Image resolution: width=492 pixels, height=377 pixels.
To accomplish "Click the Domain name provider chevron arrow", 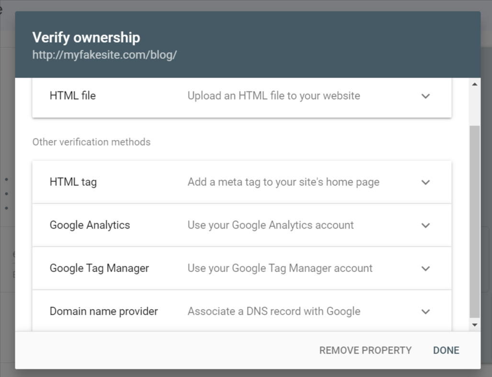I will (425, 311).
